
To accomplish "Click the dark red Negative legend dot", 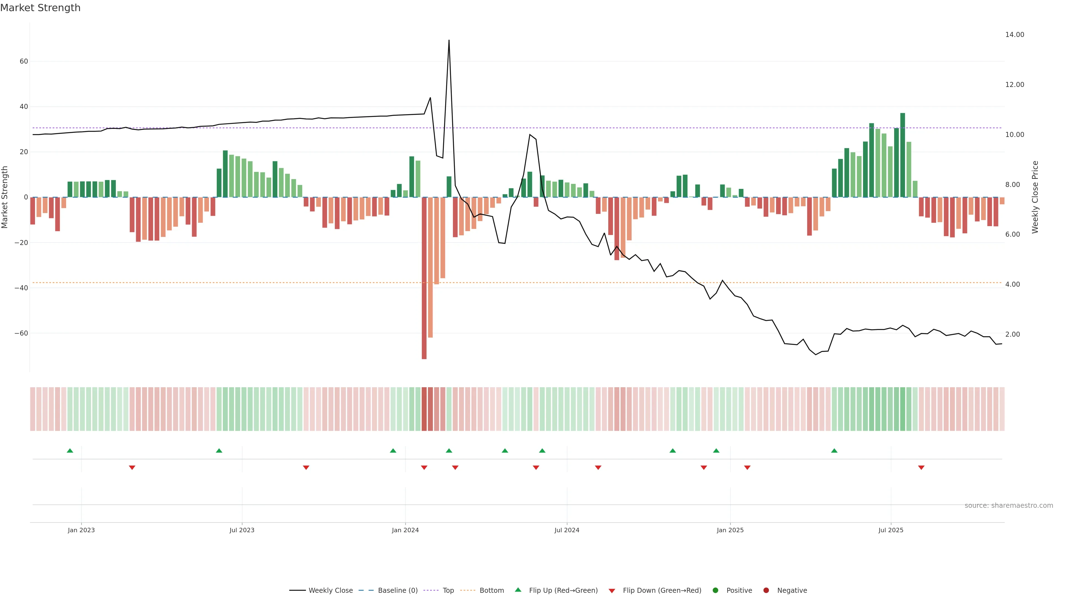I will pos(766,590).
